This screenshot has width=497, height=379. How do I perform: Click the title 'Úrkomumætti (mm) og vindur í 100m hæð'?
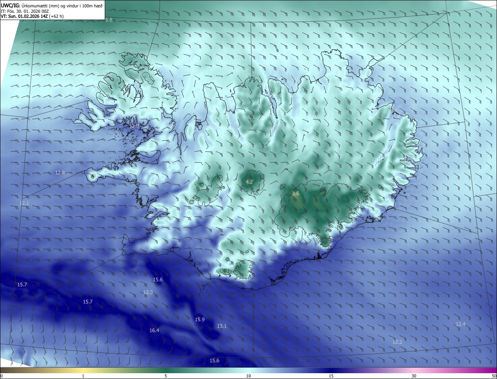coord(62,5)
